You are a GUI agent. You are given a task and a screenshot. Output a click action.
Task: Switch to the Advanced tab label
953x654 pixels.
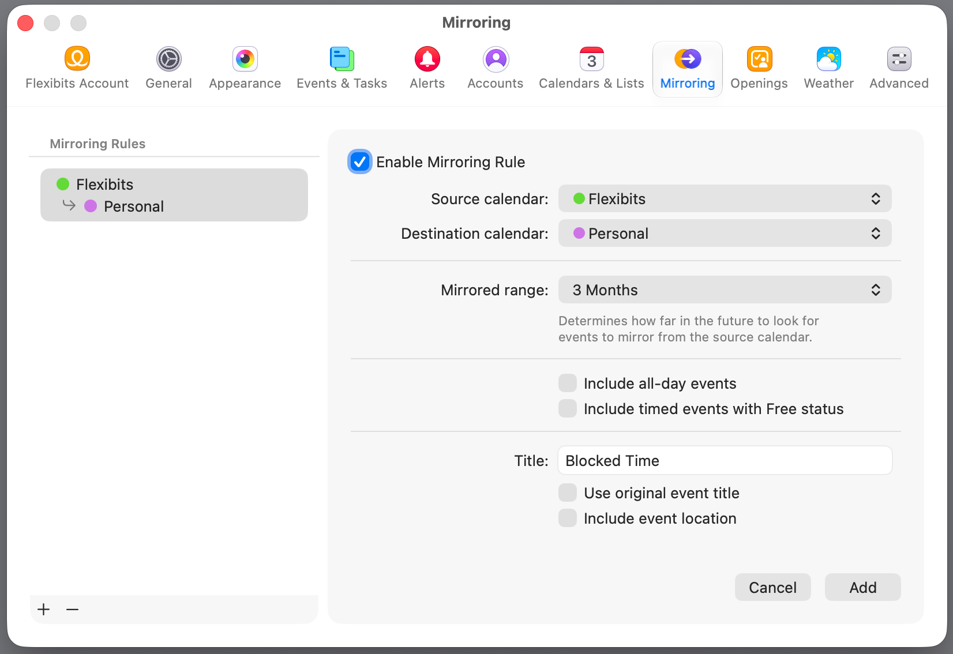[899, 84]
